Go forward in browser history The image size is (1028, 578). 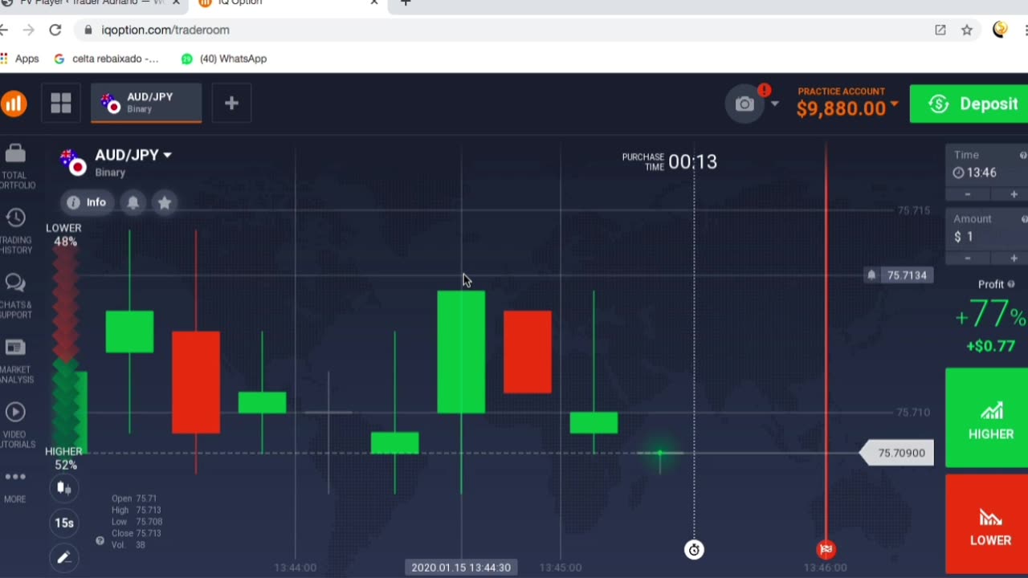pos(28,30)
